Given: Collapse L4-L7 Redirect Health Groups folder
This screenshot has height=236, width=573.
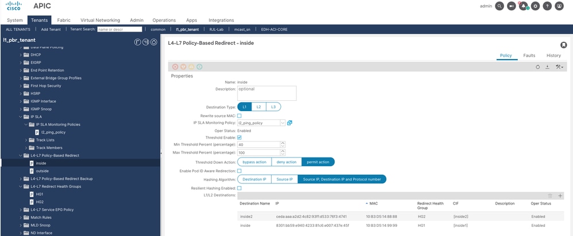Looking at the screenshot, I should point(21,186).
